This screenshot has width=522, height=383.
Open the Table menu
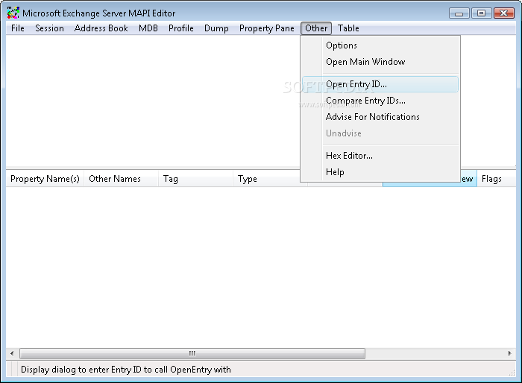pyautogui.click(x=348, y=28)
